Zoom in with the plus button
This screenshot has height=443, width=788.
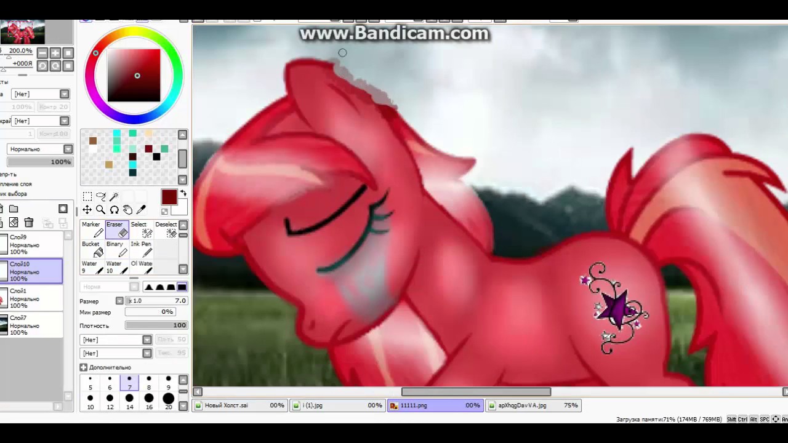pos(55,53)
